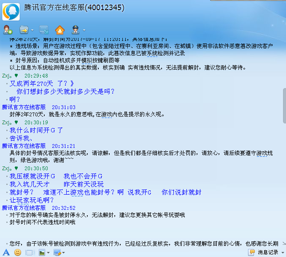Click reply 封号时间不代表违规时间哦
The image size is (286, 257).
(x=42, y=222)
